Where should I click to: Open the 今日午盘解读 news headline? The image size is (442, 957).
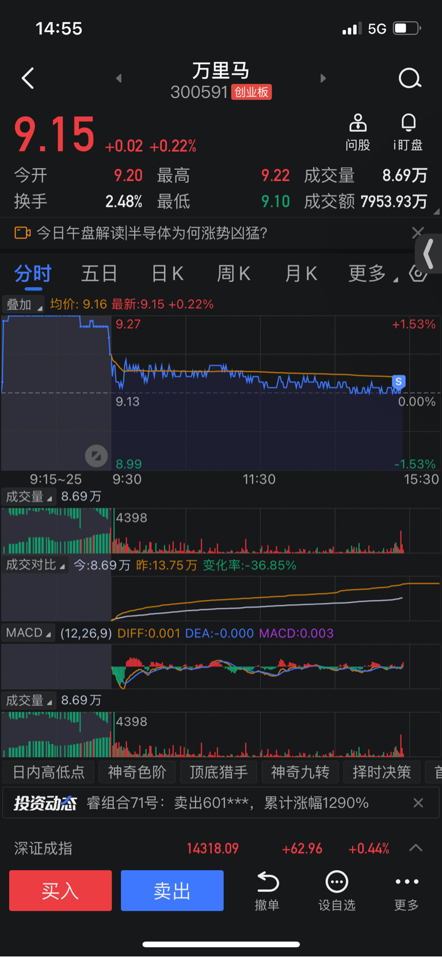(152, 233)
